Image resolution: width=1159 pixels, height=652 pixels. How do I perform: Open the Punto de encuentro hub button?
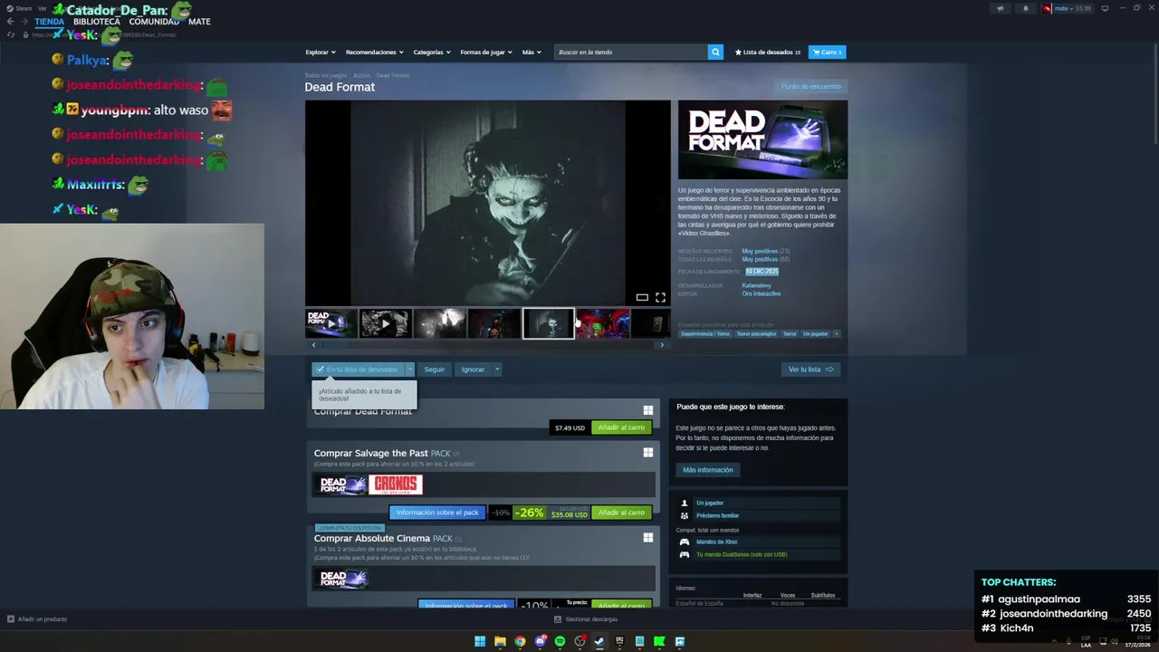click(811, 86)
